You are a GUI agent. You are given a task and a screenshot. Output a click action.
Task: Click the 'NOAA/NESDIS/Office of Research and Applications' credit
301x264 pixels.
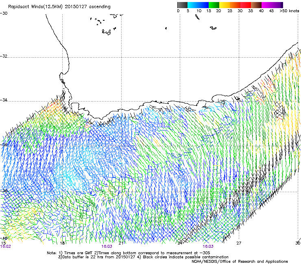click(x=240, y=262)
